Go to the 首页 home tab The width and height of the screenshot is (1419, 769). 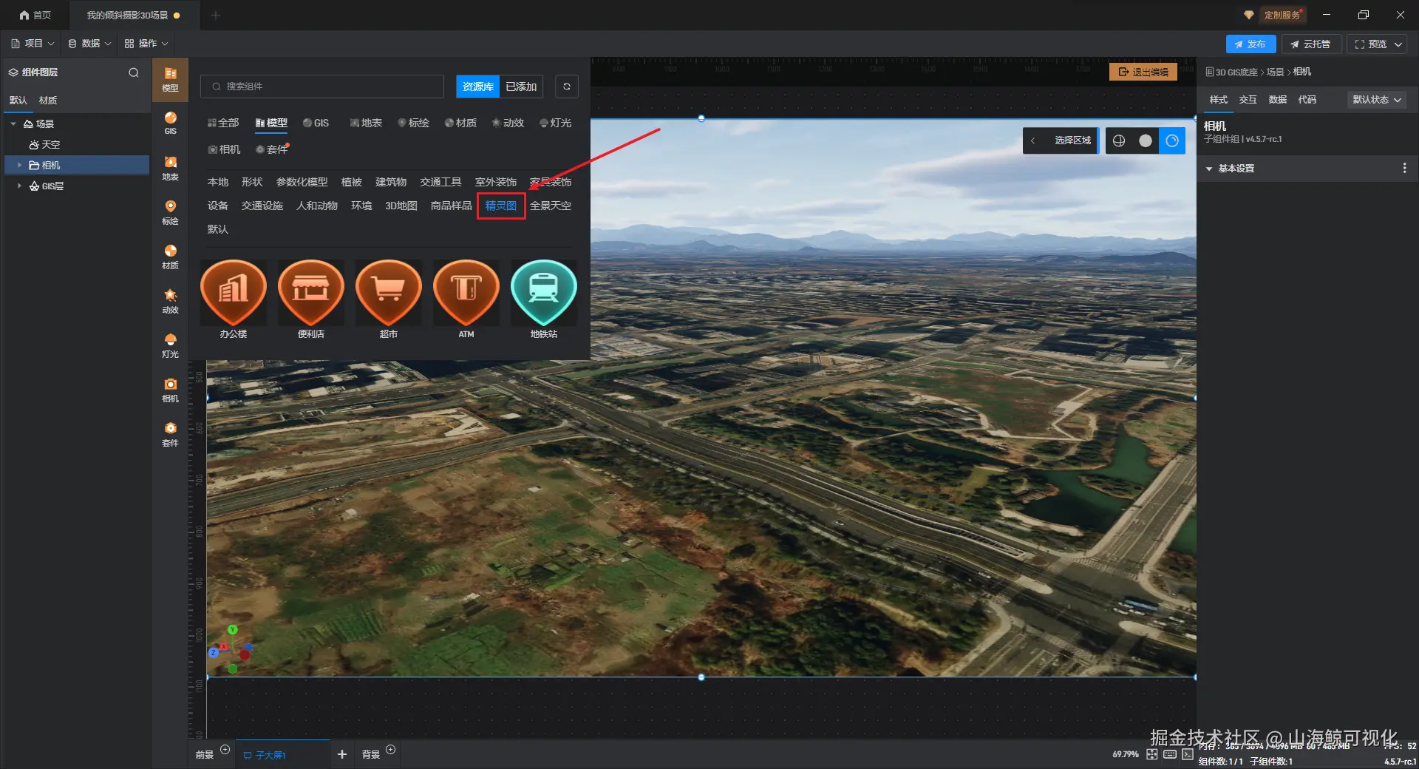(35, 15)
